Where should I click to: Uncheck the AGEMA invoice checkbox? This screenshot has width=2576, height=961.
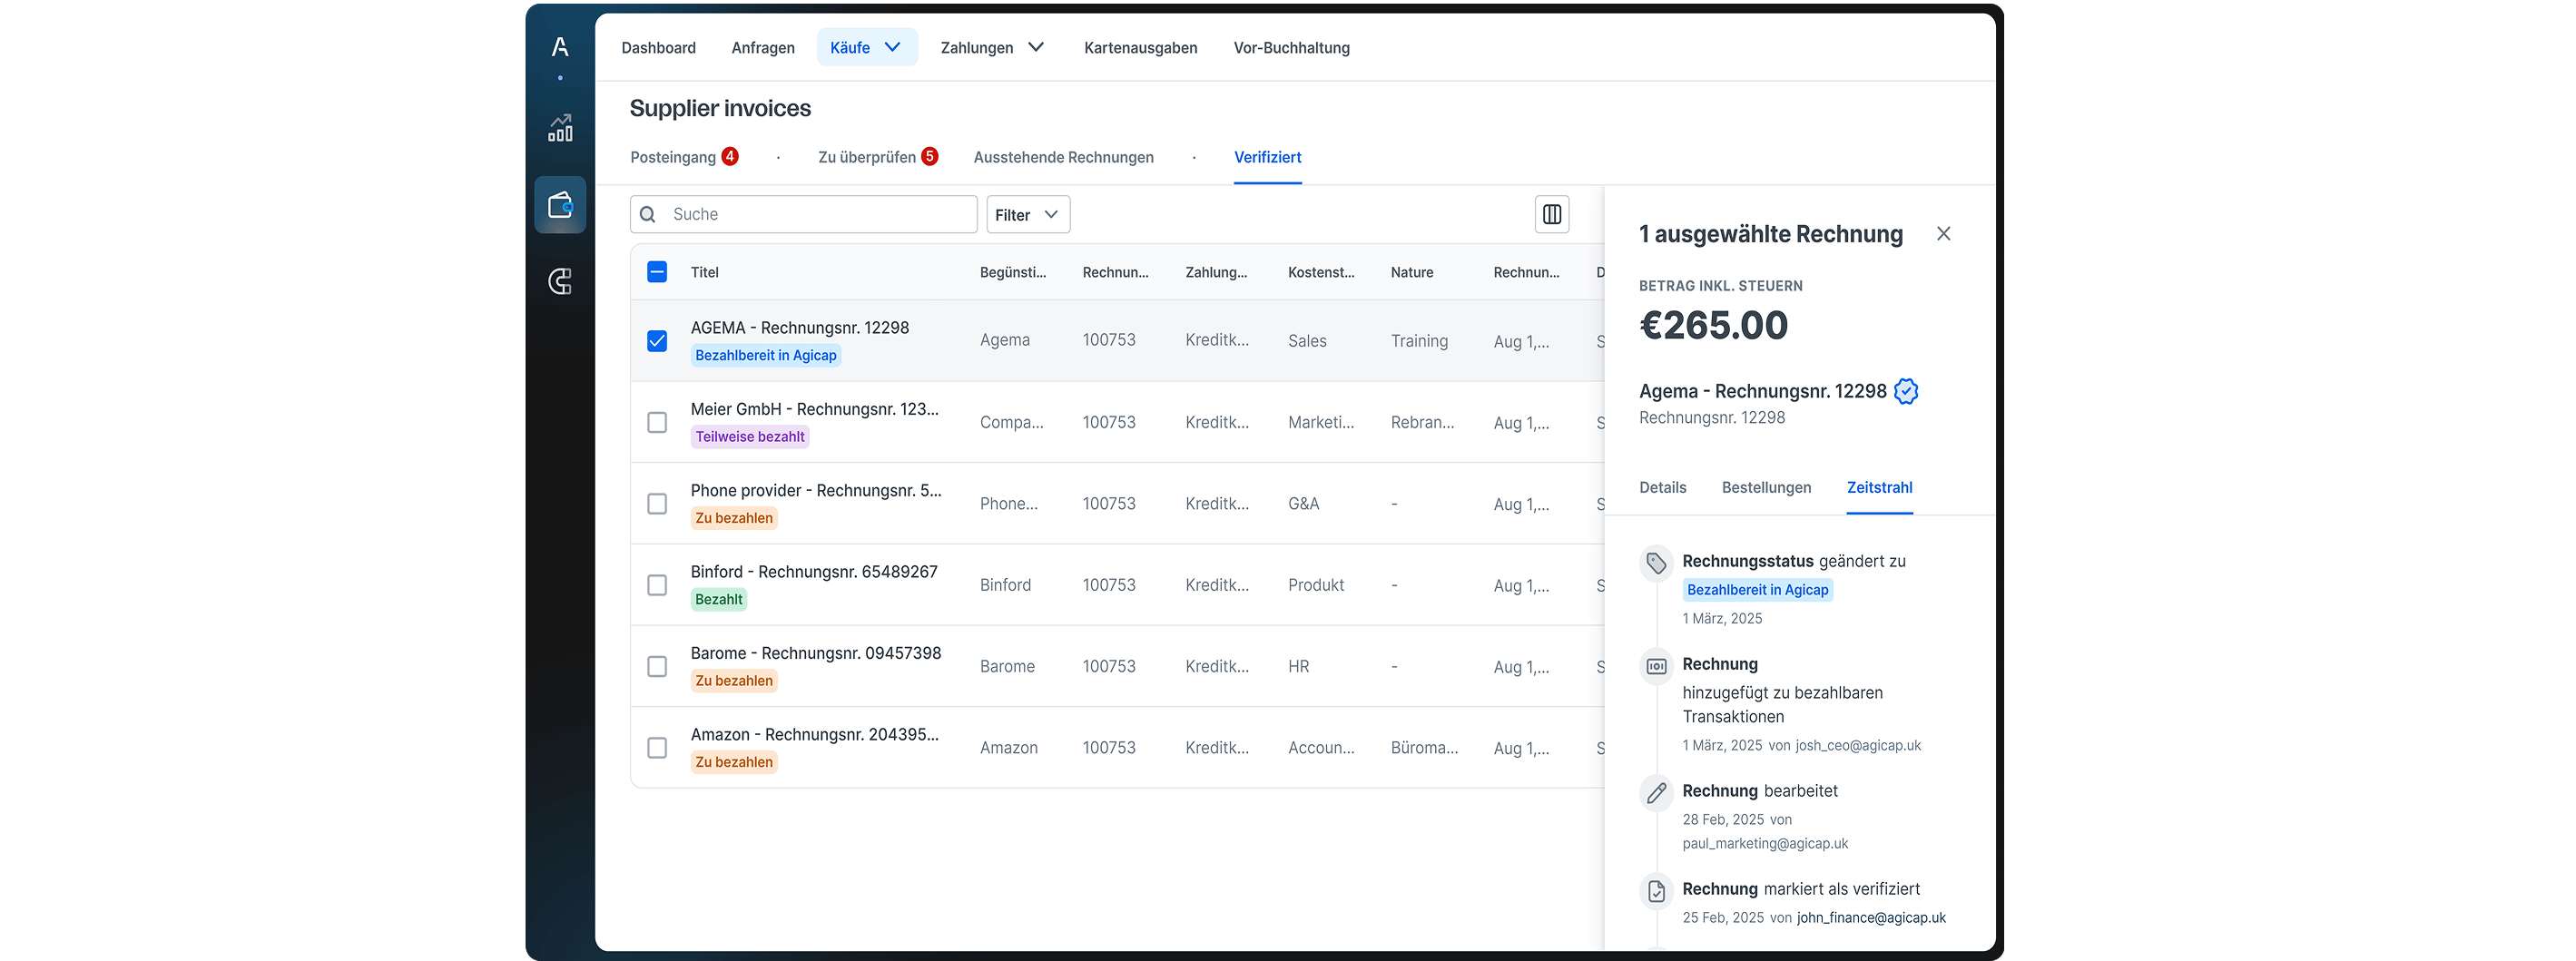point(657,341)
